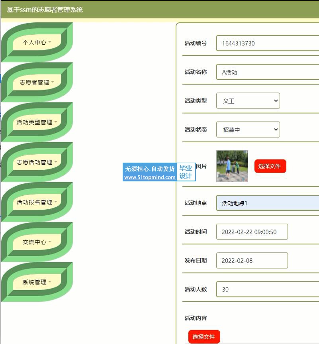The image size is (319, 344).
Task: Click the 活动时间 label
Action: 196,232
